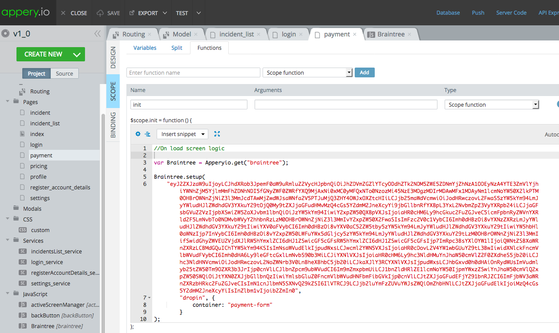This screenshot has width=559, height=333.
Task: Click the Braintree JS icon in tree
Action: (23, 326)
